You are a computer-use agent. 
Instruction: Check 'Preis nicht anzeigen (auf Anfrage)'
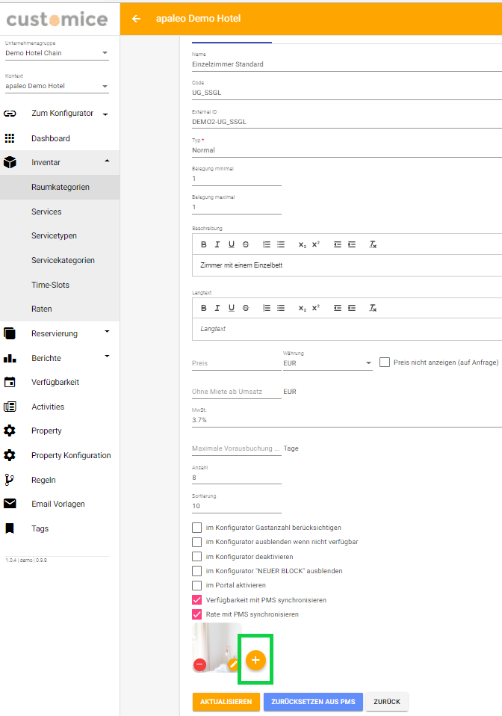[385, 362]
